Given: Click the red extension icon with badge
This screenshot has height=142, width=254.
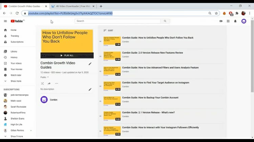Looking at the screenshot, I should tap(231, 13).
